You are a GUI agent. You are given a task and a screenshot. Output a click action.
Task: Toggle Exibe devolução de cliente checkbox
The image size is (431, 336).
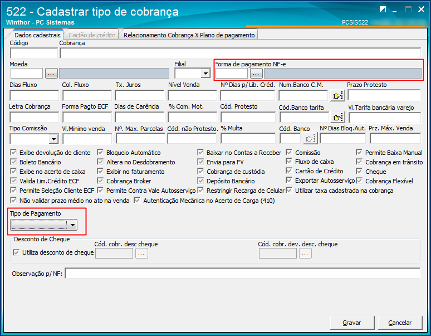click(13, 152)
